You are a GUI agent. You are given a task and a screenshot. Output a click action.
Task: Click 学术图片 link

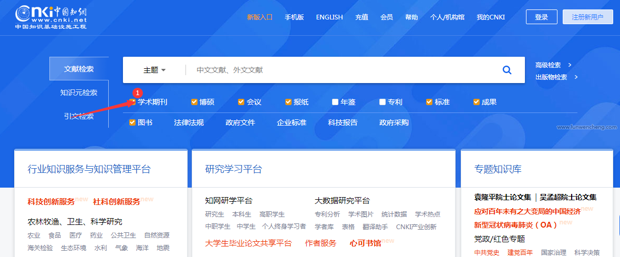[x=360, y=214]
